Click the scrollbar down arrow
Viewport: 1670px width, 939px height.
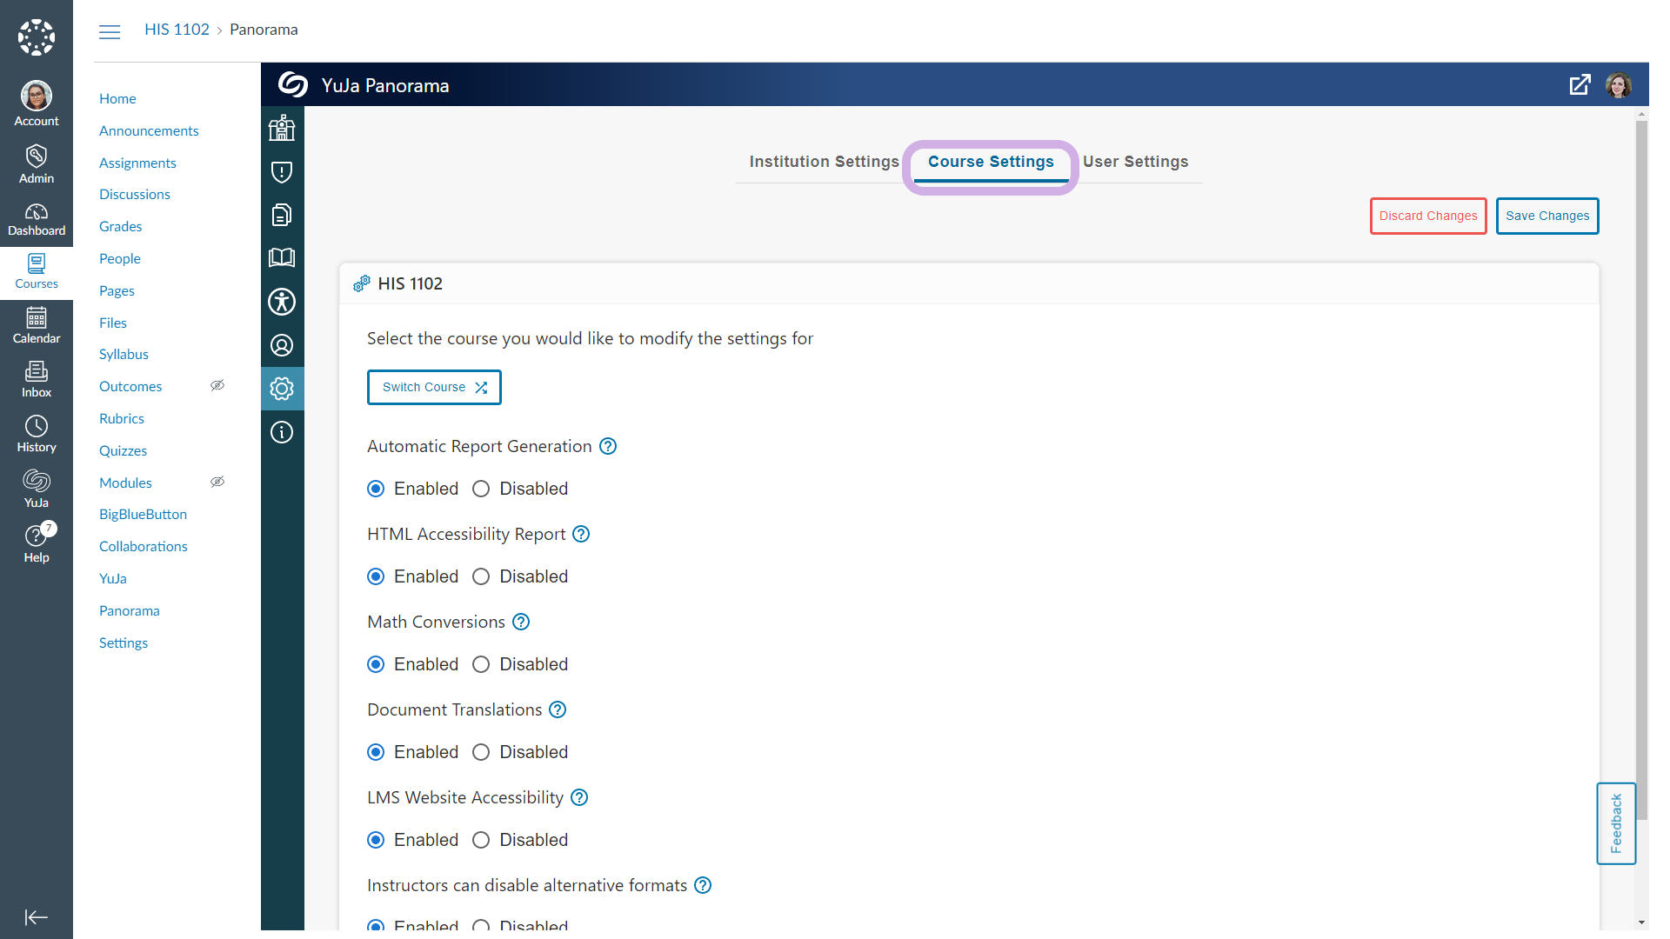(1641, 922)
